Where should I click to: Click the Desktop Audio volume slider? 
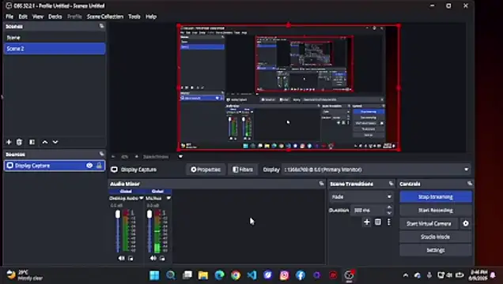(118, 231)
